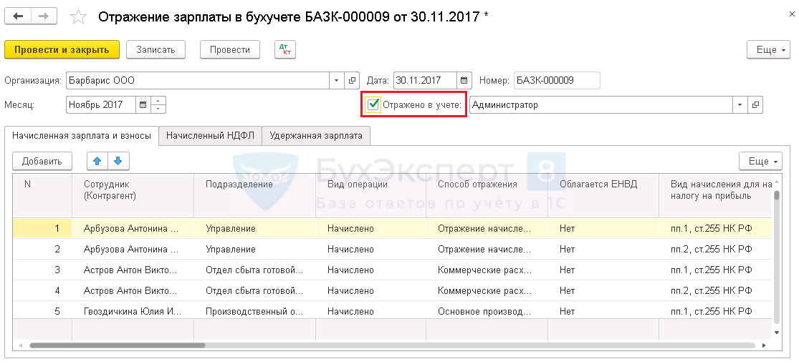Switch to the Удержанная зарплата tab

point(315,135)
